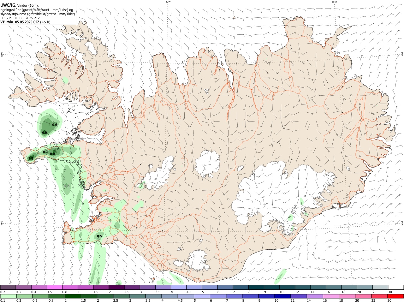Click the 0.5 value on the southwest peninsula
404x303 pixels.
99,236
